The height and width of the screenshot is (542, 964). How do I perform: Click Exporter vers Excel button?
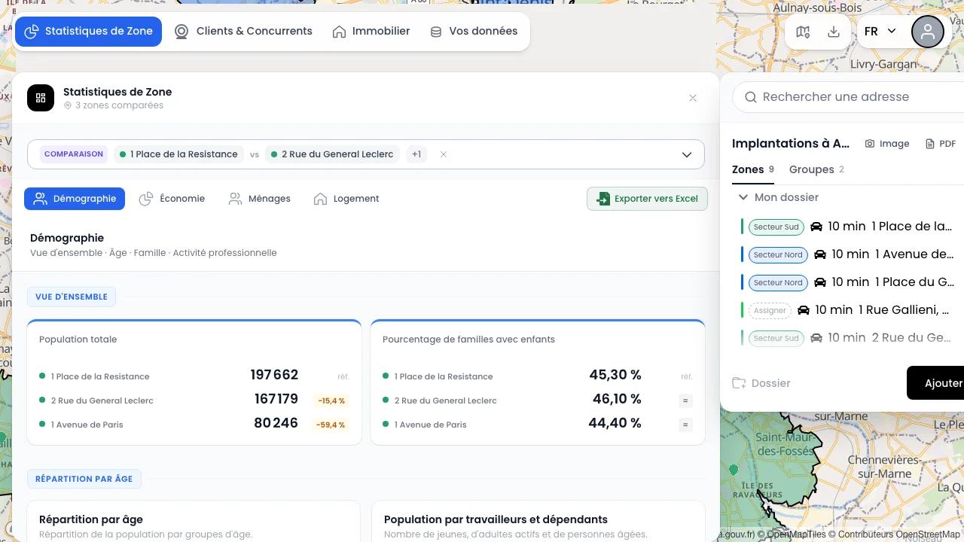[x=647, y=199]
